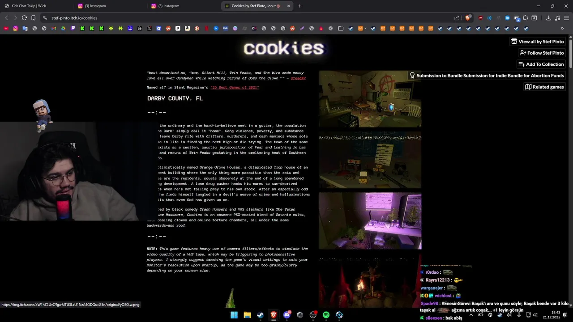Image resolution: width=573 pixels, height=322 pixels.
Task: Switch to the Kick Chat Takip tab
Action: 37,6
